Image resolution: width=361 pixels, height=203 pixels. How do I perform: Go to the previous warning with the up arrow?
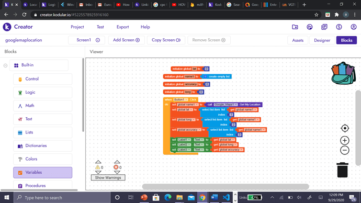click(x=98, y=162)
